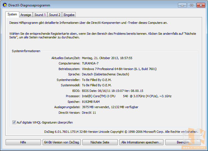
Task: Click the Auslagerungsdatei 3975 MB verwendet value
Action: click(110, 107)
